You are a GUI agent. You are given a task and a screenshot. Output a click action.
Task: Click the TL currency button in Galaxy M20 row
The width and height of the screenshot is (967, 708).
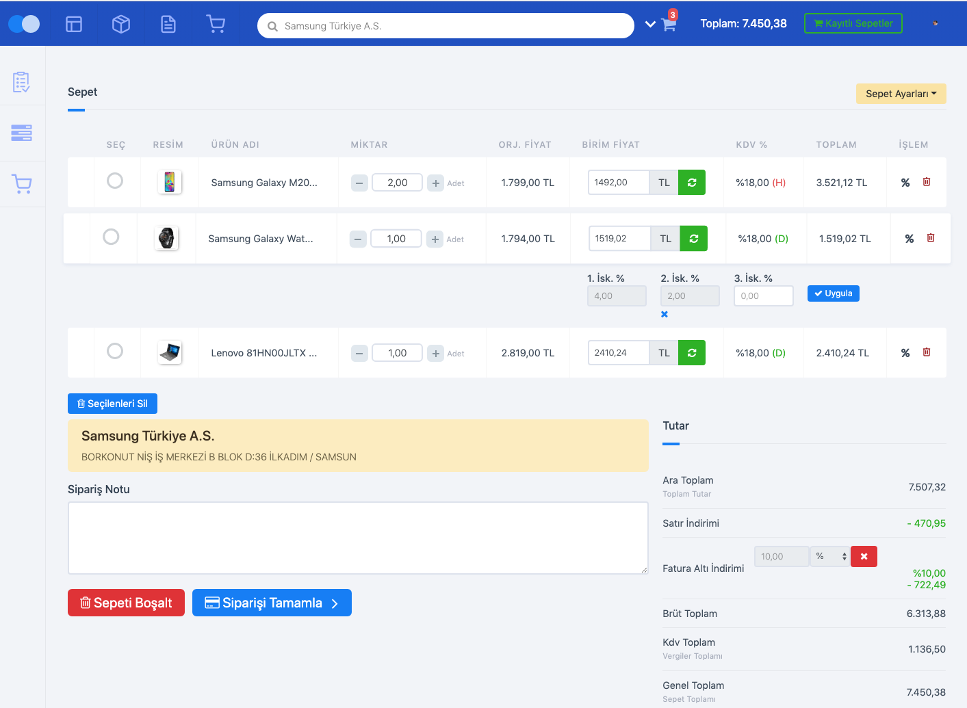click(x=664, y=183)
